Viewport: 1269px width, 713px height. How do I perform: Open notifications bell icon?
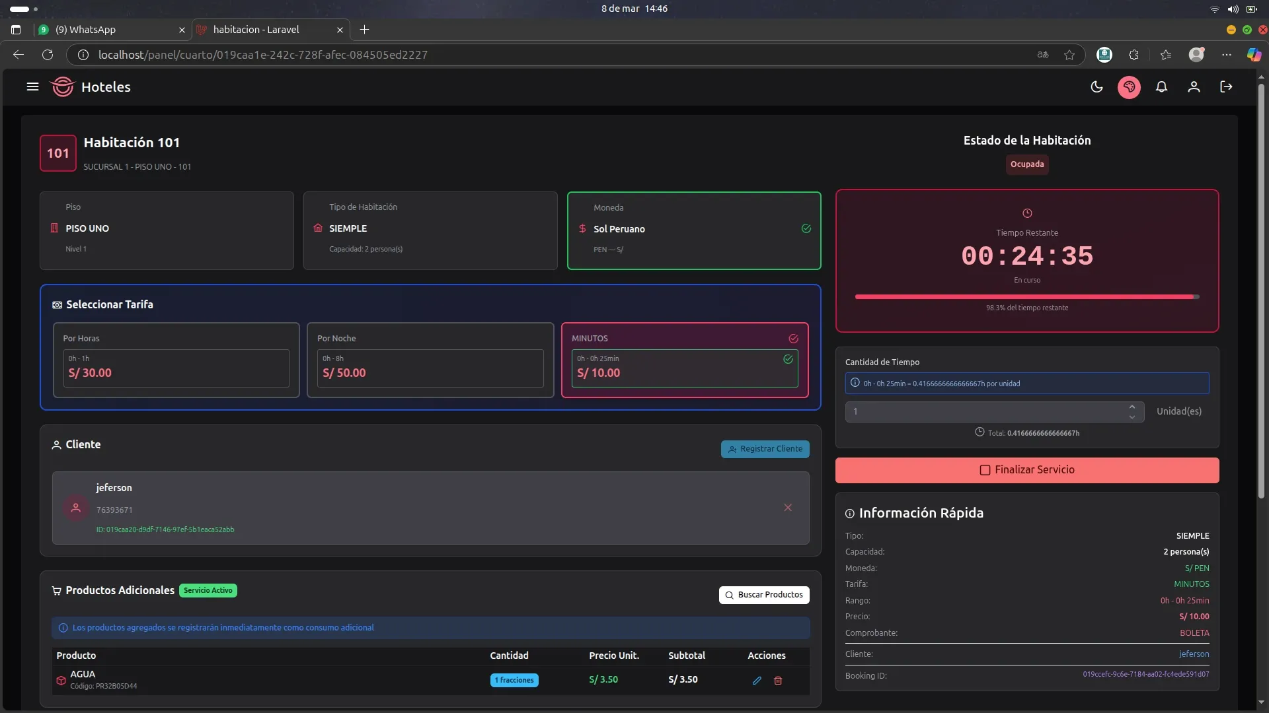click(1161, 86)
